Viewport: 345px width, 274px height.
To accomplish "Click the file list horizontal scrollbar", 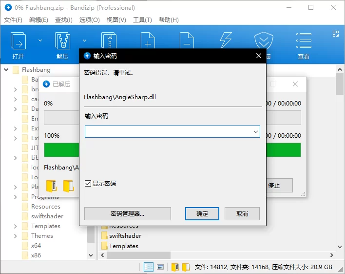I will tap(138, 255).
